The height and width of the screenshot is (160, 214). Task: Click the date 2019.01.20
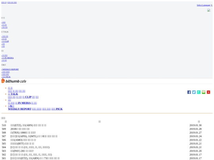195,151
